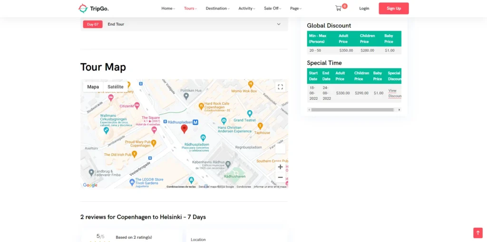
Task: Click the TripGo compass logo icon
Action: (83, 9)
